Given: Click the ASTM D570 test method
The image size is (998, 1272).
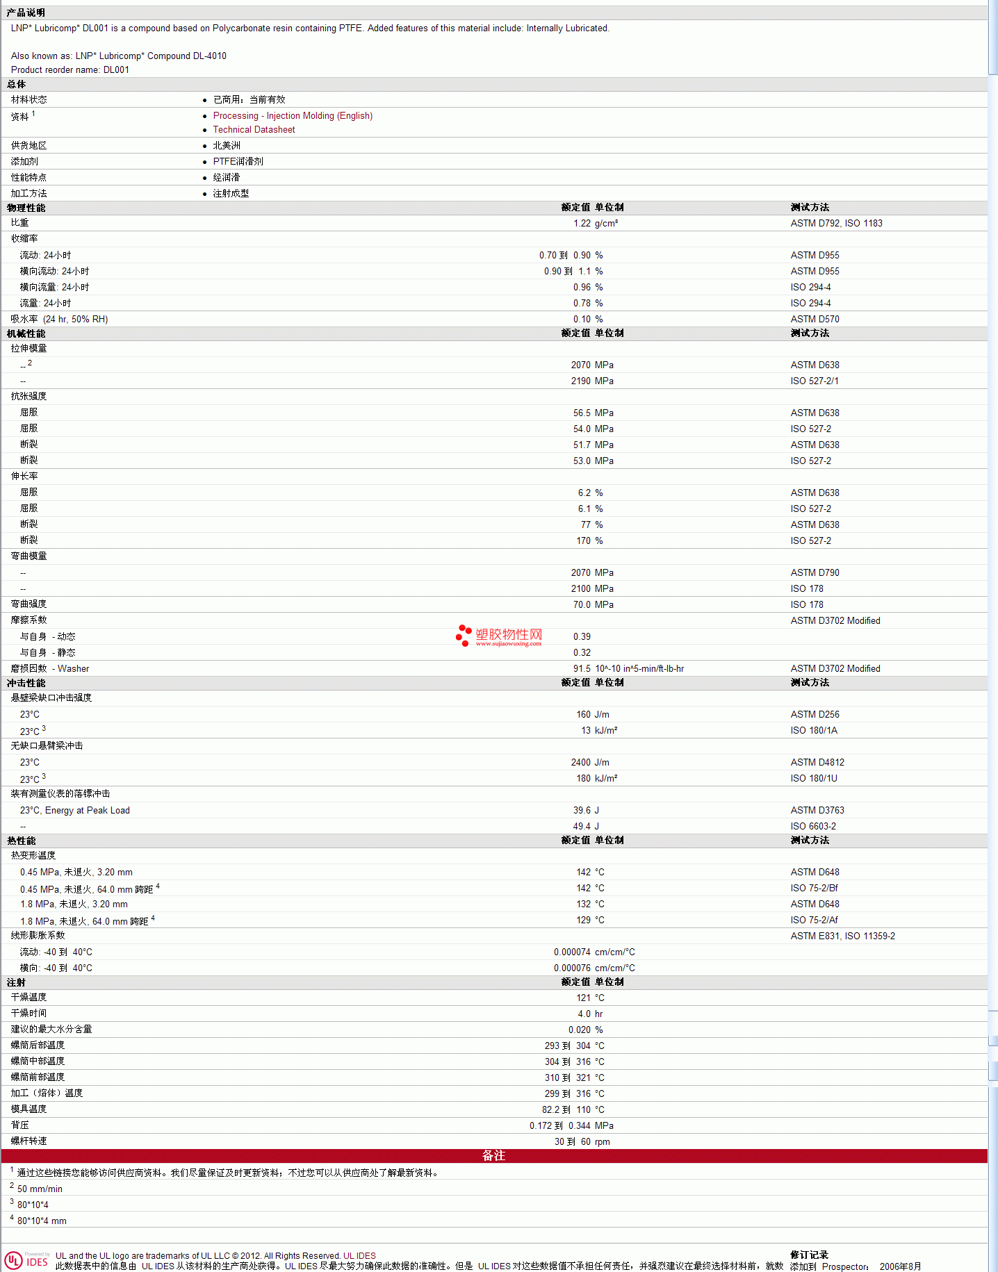Looking at the screenshot, I should pos(815,320).
